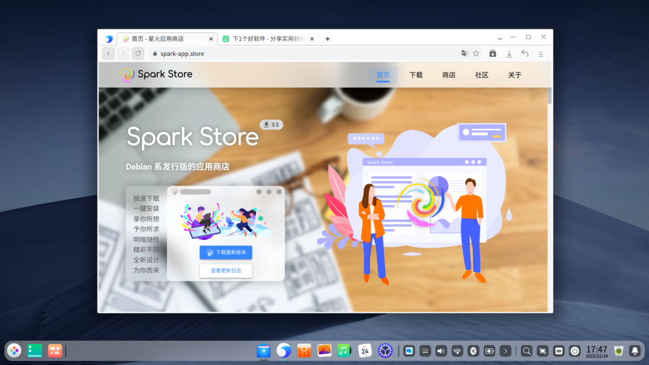Open the browser hamburger menu
The image size is (649, 365).
click(x=541, y=54)
